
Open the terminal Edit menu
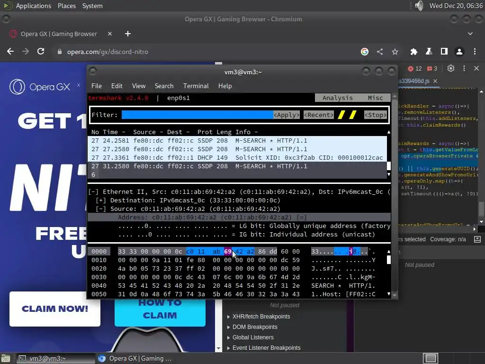point(117,86)
